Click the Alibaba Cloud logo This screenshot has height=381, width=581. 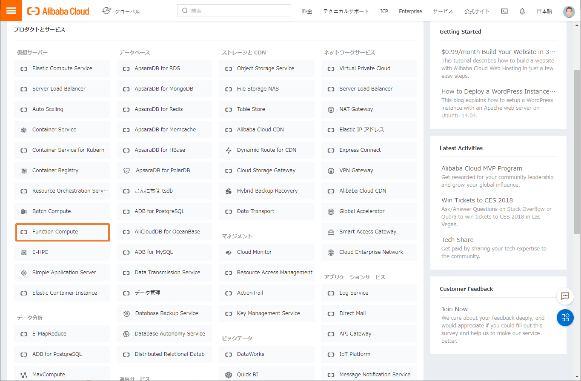58,11
